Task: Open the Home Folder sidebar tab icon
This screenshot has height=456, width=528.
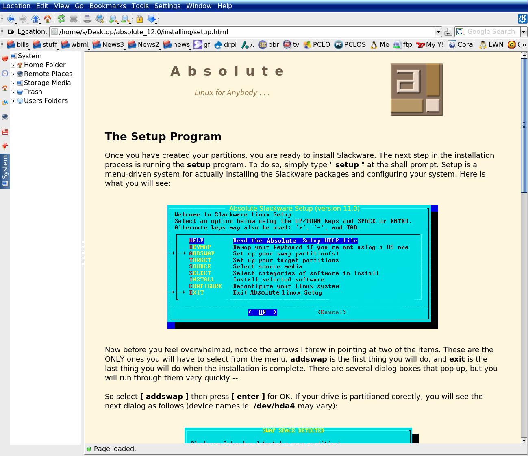Action: [5, 88]
